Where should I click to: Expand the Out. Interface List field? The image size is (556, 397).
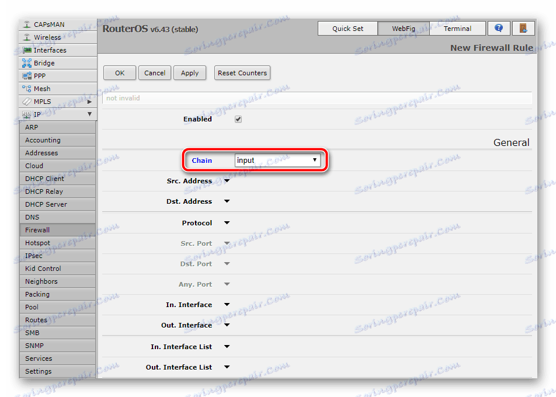tap(227, 367)
